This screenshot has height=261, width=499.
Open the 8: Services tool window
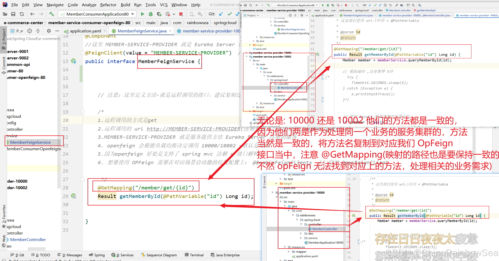coord(122,255)
